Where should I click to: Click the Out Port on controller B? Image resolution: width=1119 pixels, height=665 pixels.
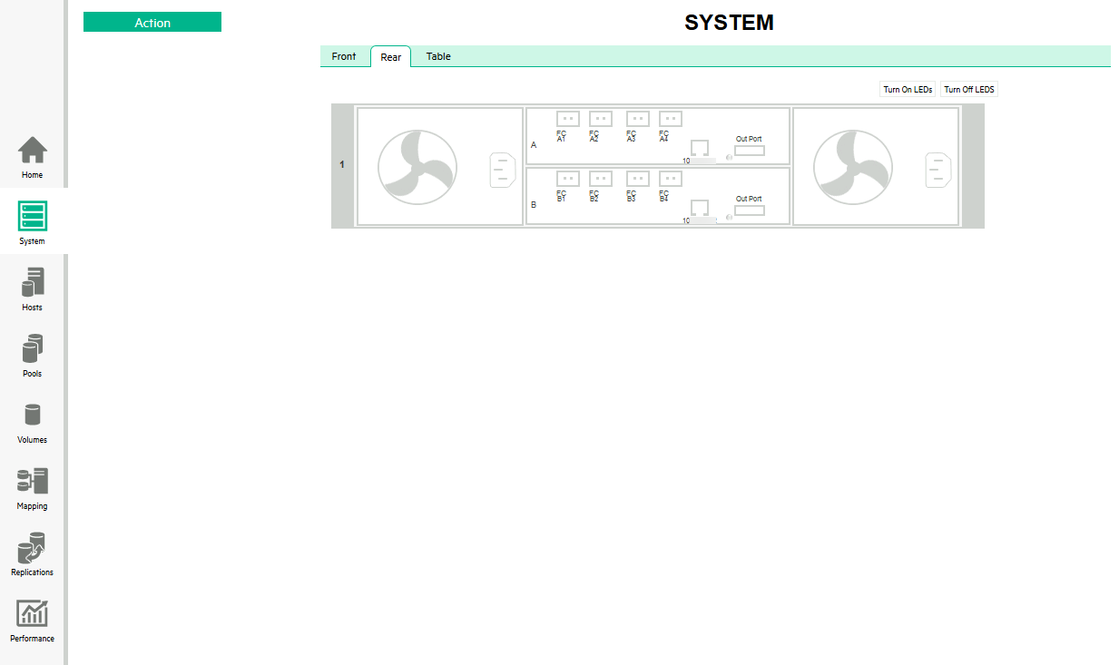[x=750, y=210]
